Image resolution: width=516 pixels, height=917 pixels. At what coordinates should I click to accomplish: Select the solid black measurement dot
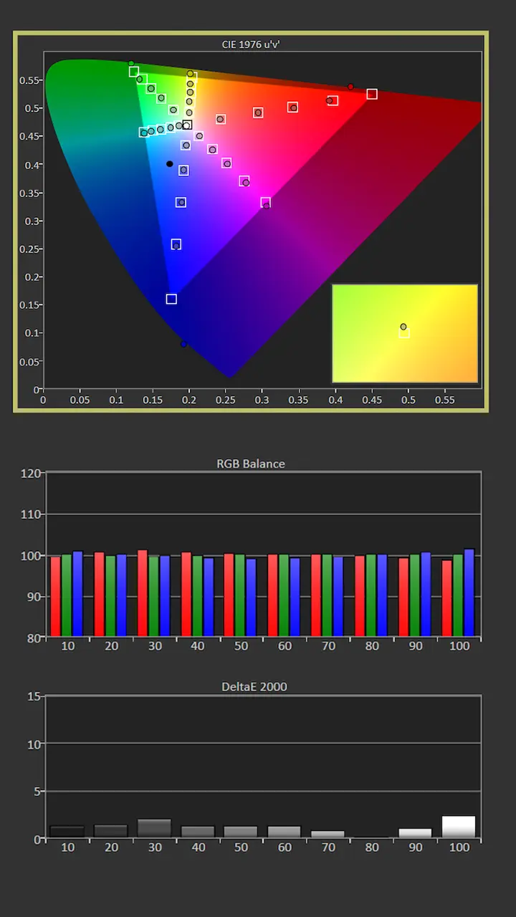click(169, 164)
